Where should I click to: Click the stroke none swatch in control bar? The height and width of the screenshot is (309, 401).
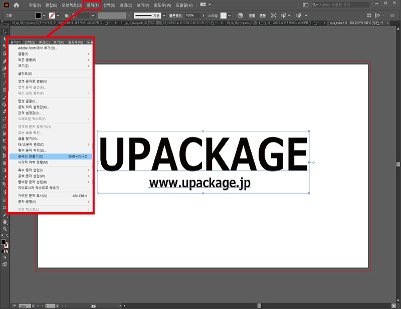[x=52, y=15]
